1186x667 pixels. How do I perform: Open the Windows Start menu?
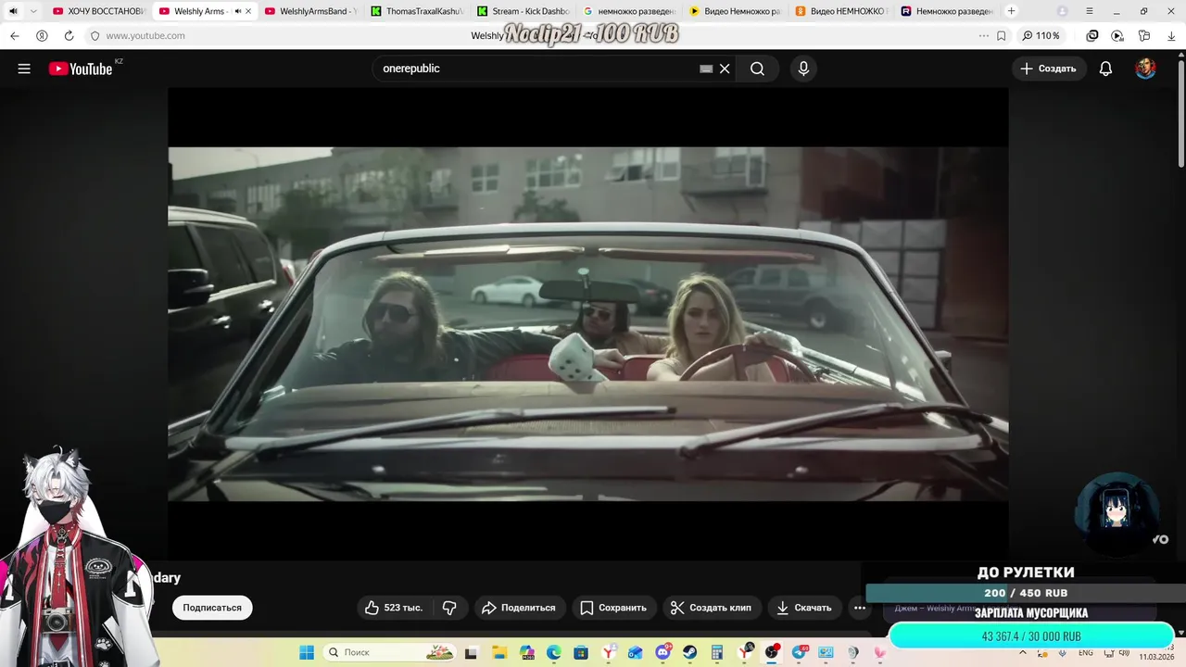point(307,652)
